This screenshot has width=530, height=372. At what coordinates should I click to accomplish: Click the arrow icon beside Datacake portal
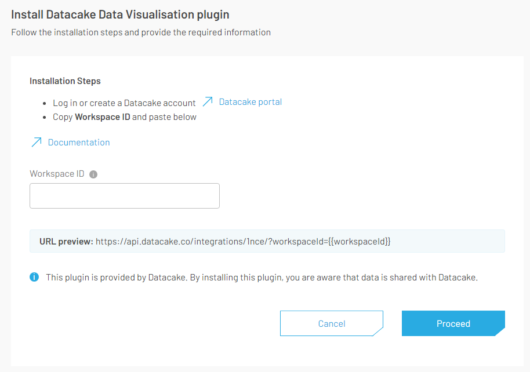pyautogui.click(x=208, y=102)
